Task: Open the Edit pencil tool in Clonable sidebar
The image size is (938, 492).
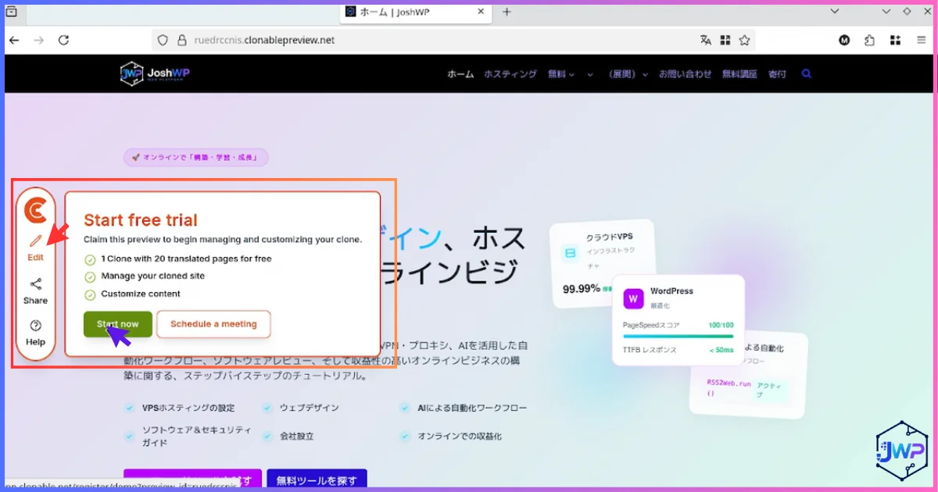Action: [35, 248]
